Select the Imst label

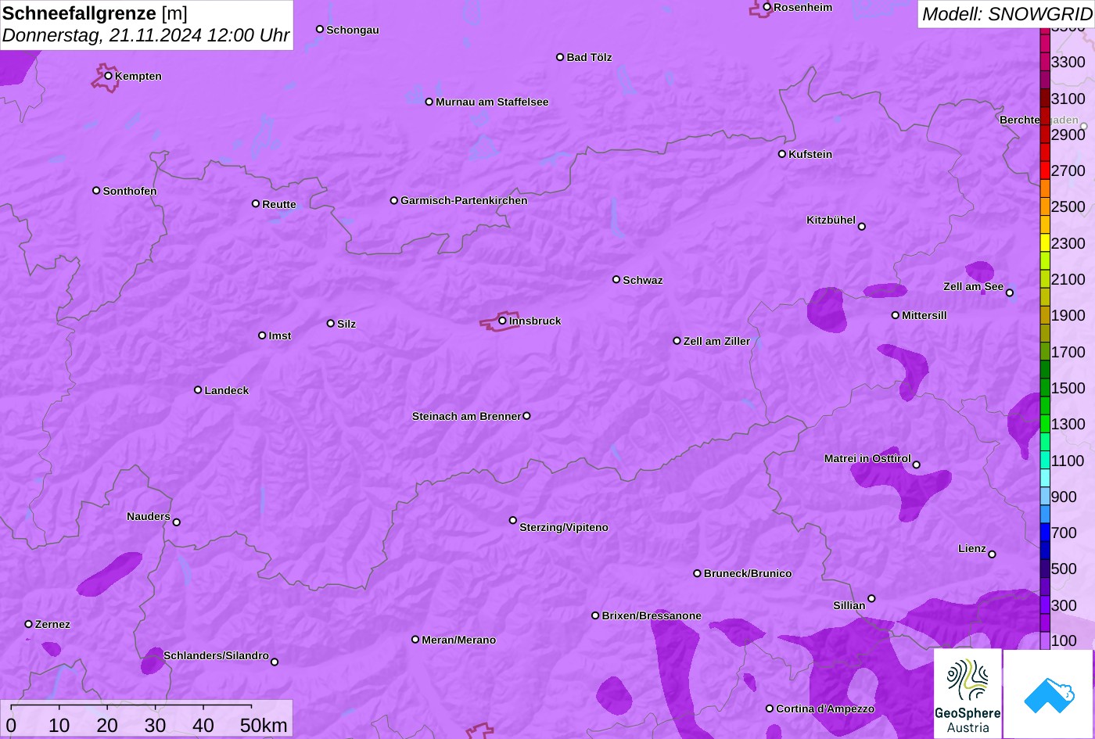coord(280,336)
